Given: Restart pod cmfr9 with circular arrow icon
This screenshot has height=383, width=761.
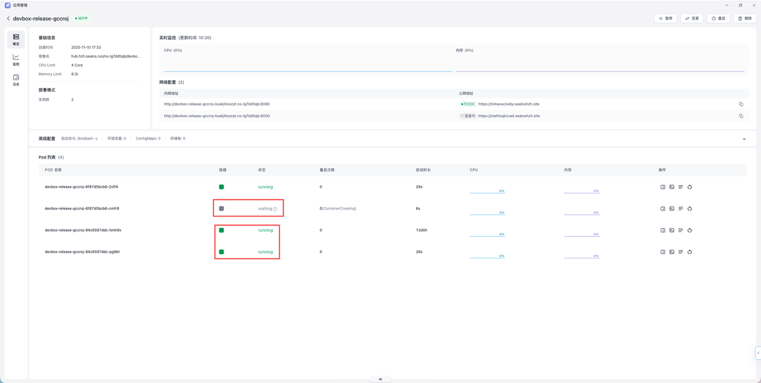Looking at the screenshot, I should coord(690,208).
